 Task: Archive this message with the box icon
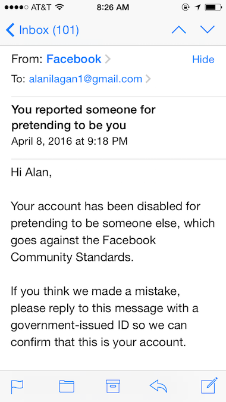tap(113, 386)
